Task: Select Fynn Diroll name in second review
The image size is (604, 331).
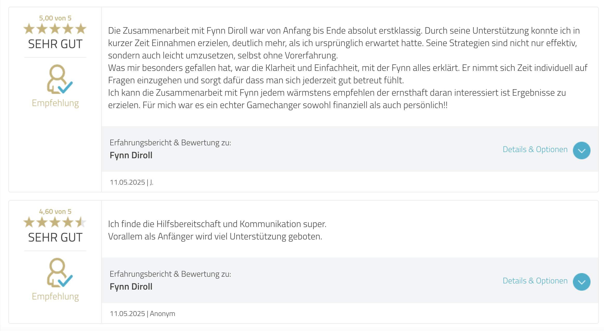Action: coord(131,287)
